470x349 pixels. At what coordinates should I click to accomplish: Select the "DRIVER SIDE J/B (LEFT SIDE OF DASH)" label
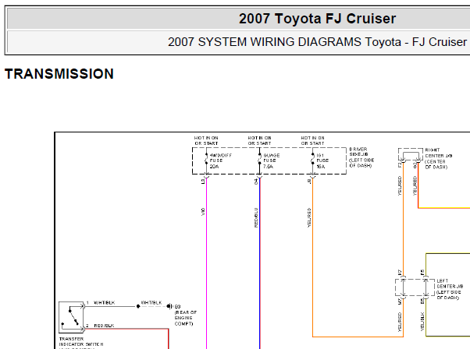361,157
